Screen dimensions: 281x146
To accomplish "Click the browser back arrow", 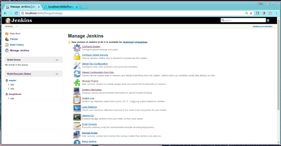I will click(x=5, y=13).
